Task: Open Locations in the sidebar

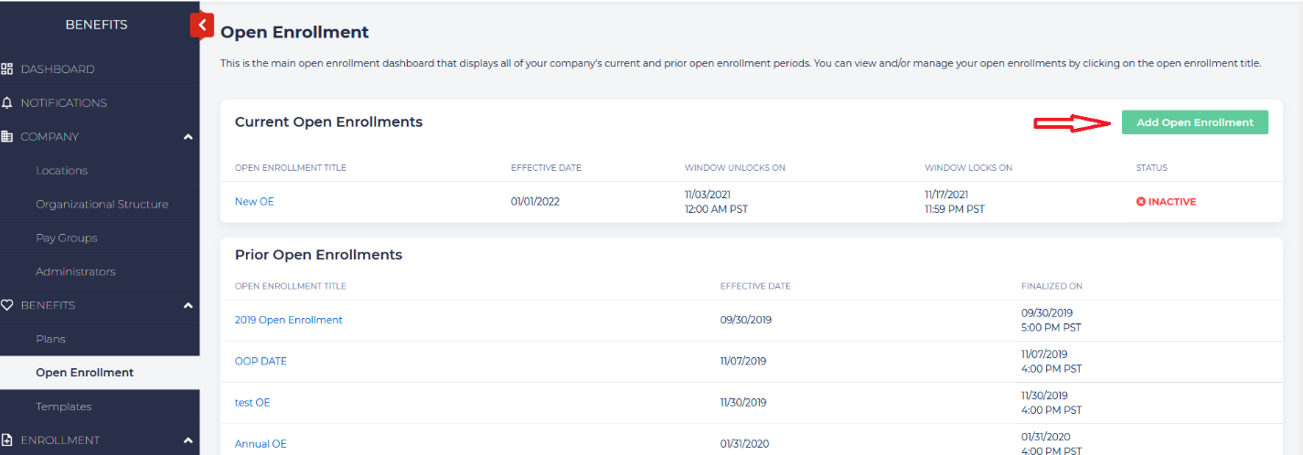Action: [x=61, y=171]
